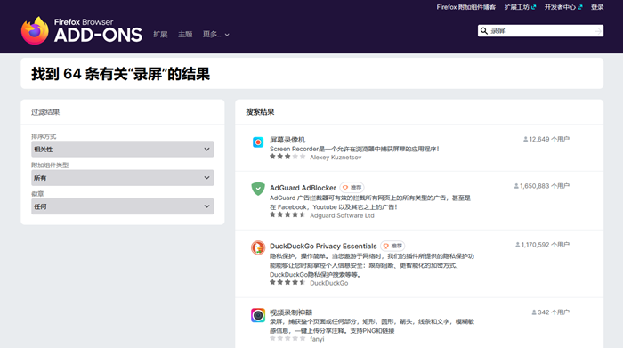Viewport: 623px width, 348px height.
Task: Open the AdGuard AdBlocker result title
Action: [303, 188]
